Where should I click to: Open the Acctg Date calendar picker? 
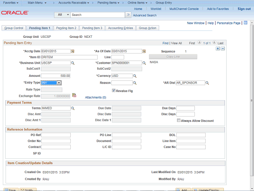click(x=73, y=51)
